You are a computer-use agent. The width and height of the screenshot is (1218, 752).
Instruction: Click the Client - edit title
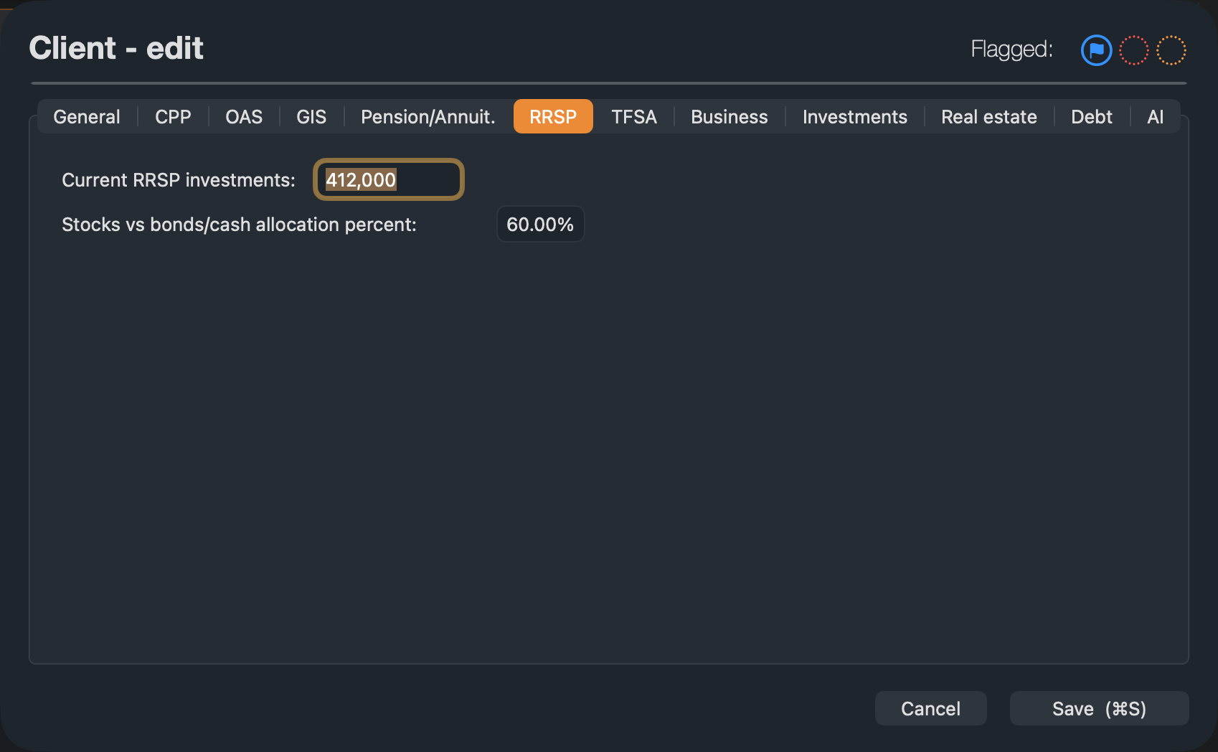pos(116,48)
